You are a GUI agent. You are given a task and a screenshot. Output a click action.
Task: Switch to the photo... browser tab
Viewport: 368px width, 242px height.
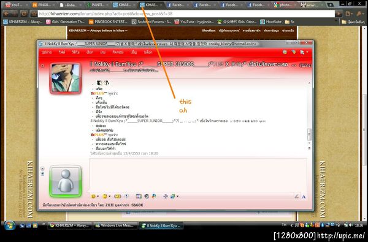(x=285, y=5)
